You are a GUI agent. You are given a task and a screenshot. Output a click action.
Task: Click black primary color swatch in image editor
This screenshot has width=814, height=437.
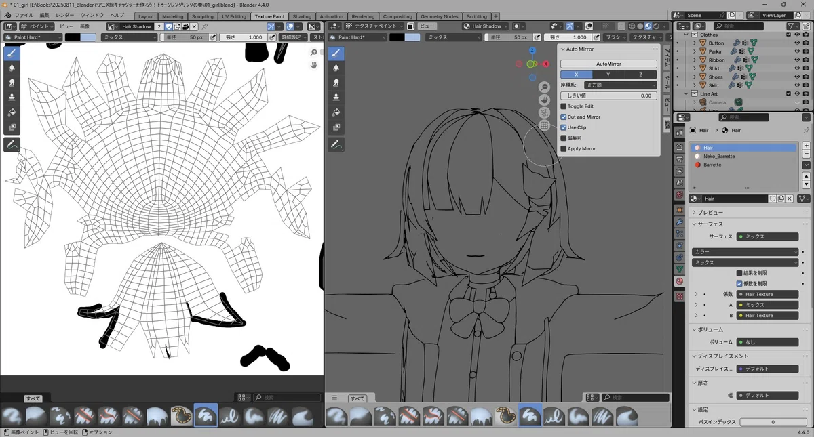point(73,37)
